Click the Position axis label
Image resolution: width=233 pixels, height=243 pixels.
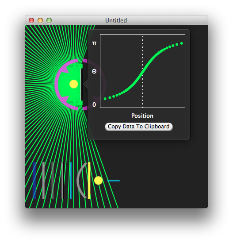[142, 116]
